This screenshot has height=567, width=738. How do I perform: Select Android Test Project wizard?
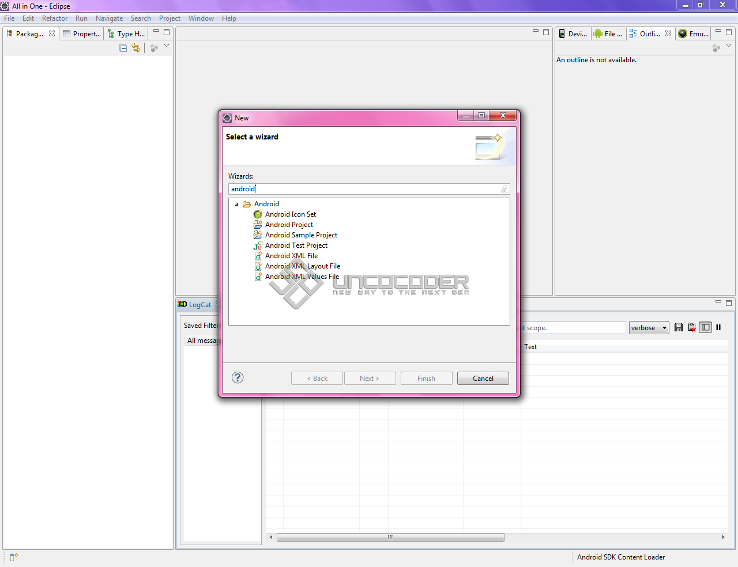296,245
